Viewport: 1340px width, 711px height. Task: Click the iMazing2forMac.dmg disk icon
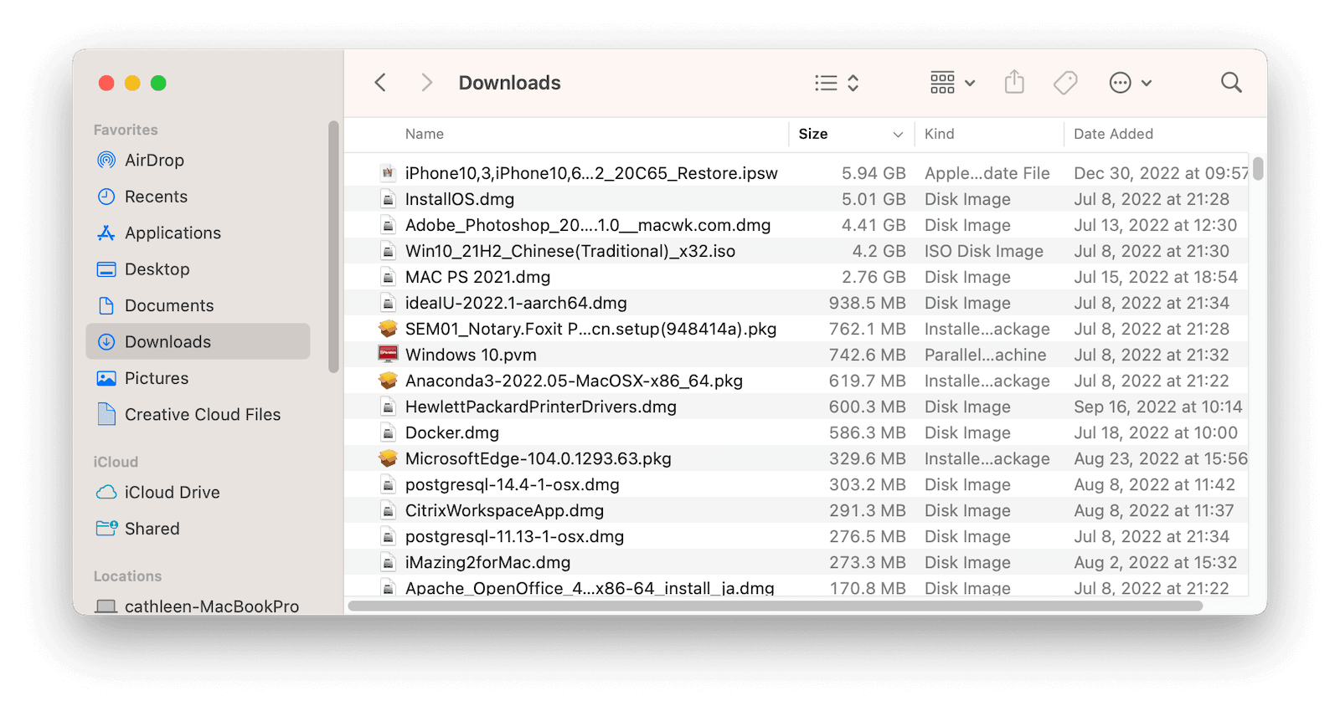point(388,562)
